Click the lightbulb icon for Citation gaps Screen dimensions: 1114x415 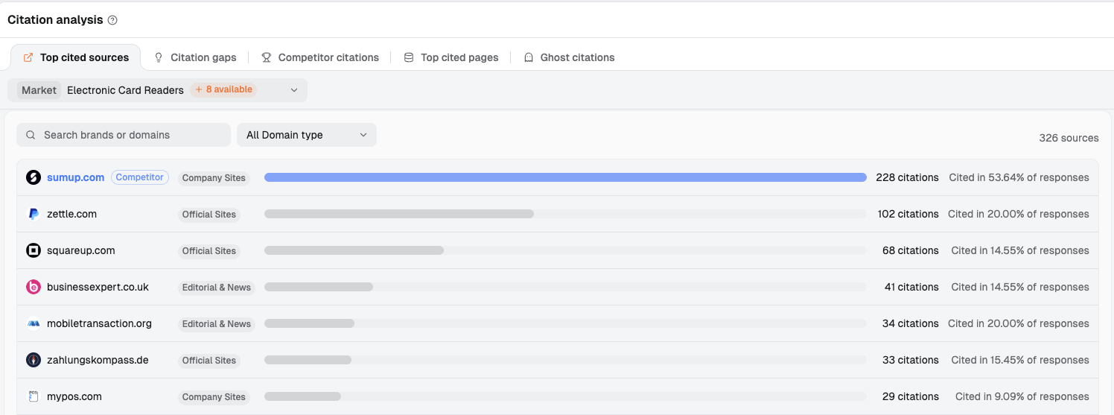(159, 57)
